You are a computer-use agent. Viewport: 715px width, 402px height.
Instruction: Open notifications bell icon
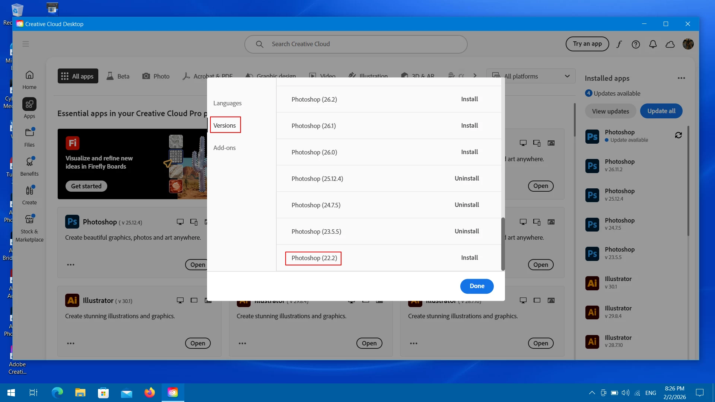(x=653, y=44)
